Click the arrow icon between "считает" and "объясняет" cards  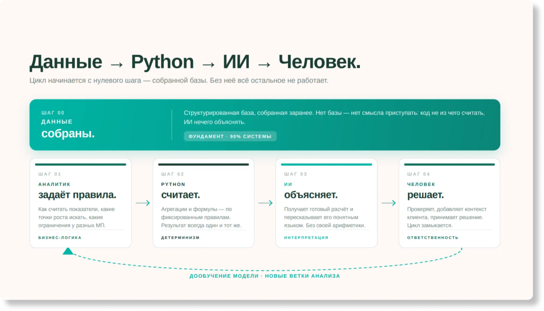pyautogui.click(x=266, y=203)
